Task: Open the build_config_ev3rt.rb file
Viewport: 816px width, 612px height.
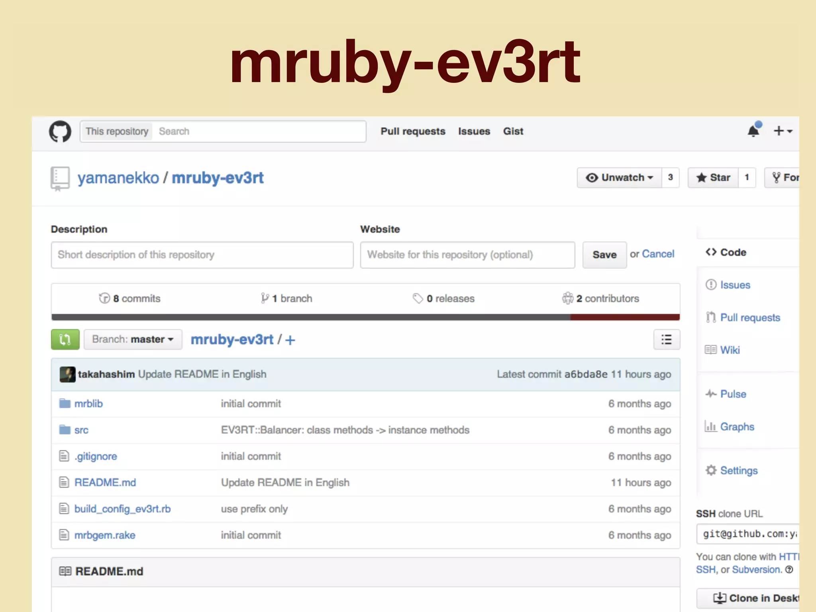Action: point(122,509)
